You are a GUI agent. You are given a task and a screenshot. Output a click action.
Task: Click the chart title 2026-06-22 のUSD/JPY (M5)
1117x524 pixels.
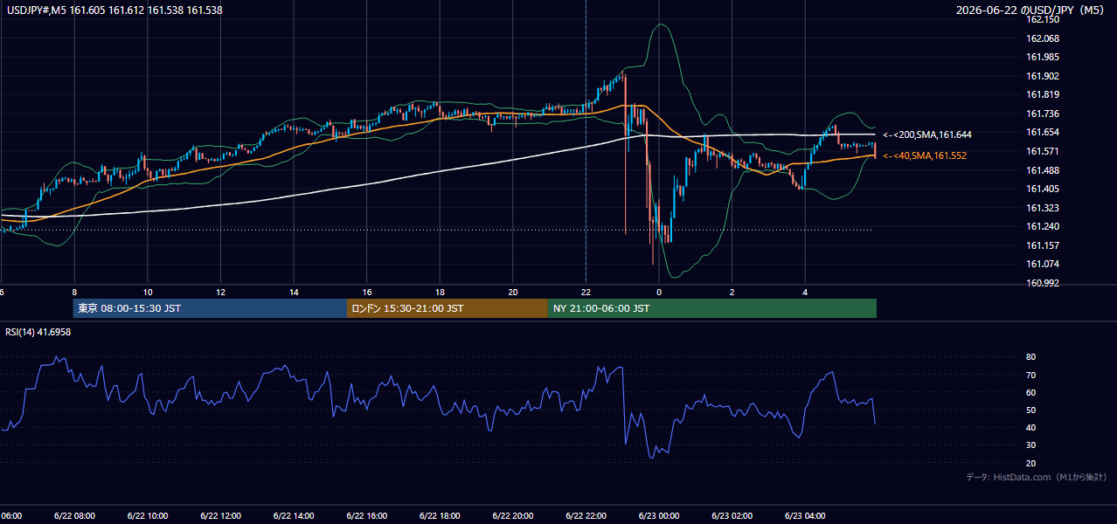1032,10
